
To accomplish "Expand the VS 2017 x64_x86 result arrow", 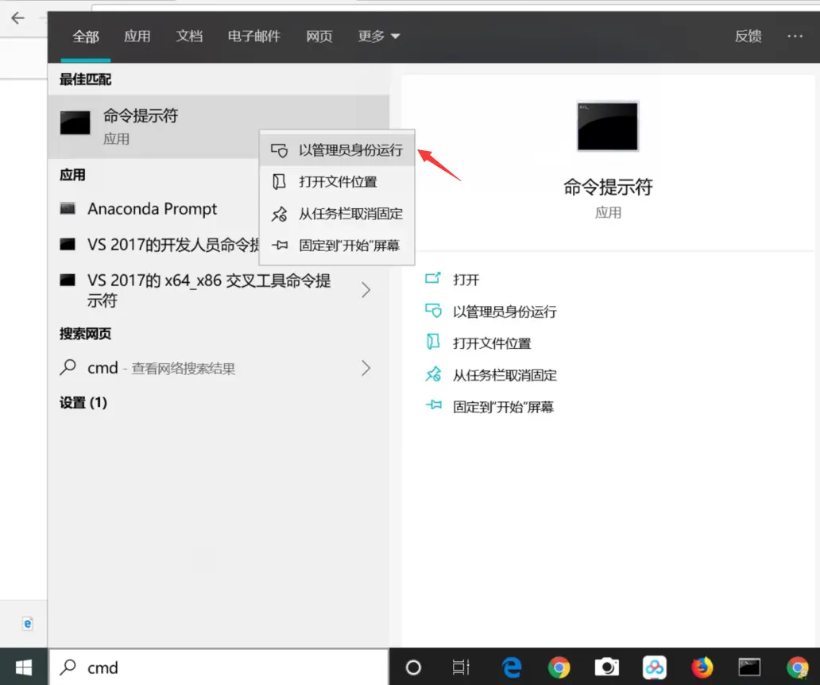I will (366, 290).
